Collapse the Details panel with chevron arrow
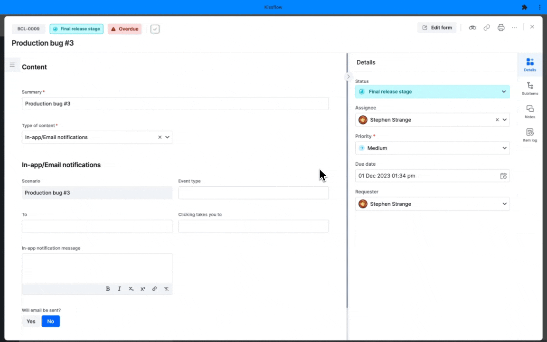This screenshot has height=342, width=547. point(348,77)
